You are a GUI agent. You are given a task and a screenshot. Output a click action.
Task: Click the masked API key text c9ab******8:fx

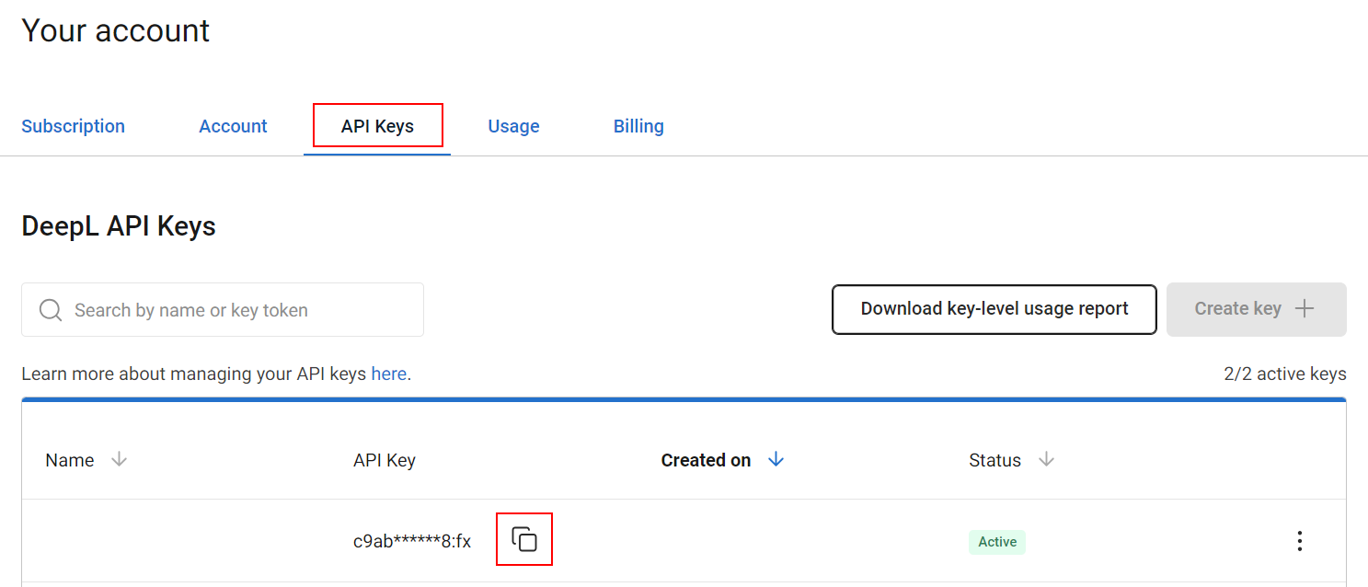tap(411, 542)
